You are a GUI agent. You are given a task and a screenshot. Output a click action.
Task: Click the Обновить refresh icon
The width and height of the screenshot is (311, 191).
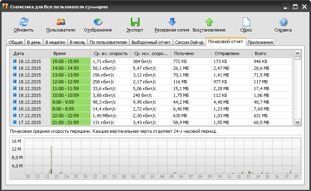pyautogui.click(x=24, y=22)
